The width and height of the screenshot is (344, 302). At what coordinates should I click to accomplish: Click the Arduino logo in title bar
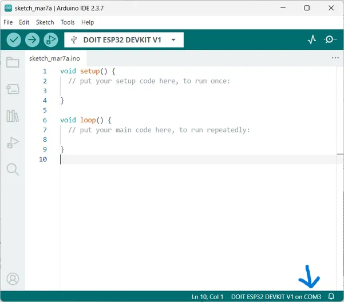coord(8,8)
